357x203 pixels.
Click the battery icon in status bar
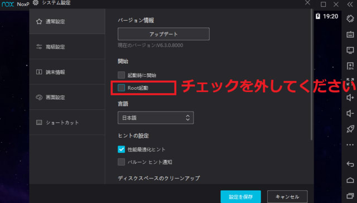pyautogui.click(x=318, y=16)
